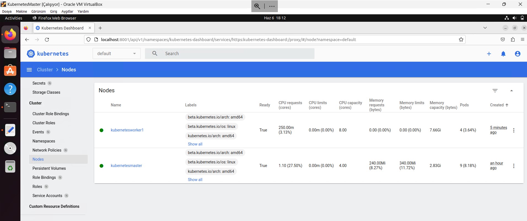Open the list all tabs chevron
Image resolution: width=527 pixels, height=221 pixels.
click(485, 28)
